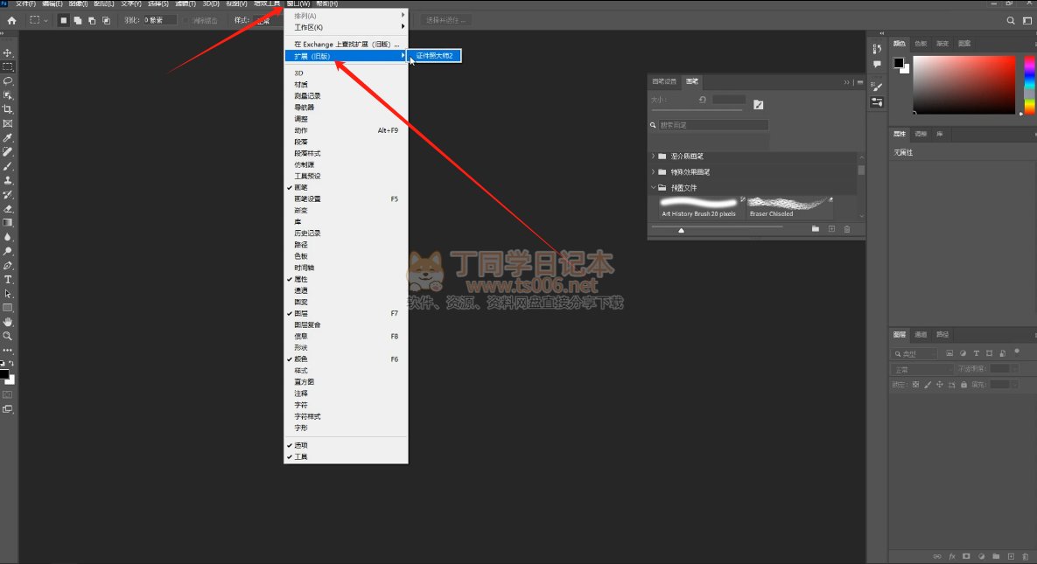The height and width of the screenshot is (564, 1037).
Task: Switch to the 通道 tab in layers panel
Action: coord(921,335)
